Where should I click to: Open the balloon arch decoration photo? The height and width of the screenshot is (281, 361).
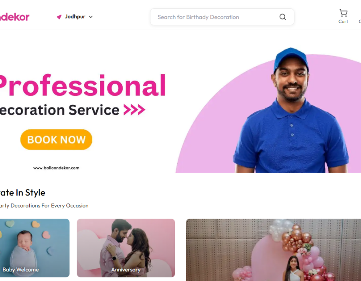pos(273,250)
